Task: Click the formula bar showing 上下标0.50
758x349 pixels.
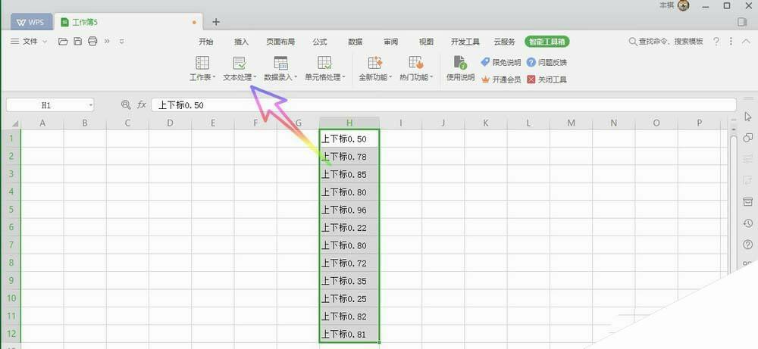Action: [x=443, y=104]
